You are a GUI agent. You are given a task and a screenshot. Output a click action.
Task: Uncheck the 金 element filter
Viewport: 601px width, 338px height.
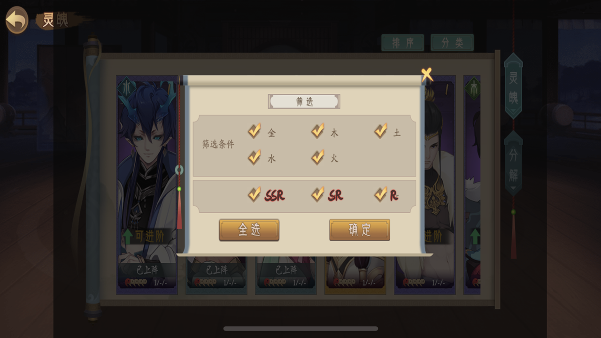click(x=254, y=131)
